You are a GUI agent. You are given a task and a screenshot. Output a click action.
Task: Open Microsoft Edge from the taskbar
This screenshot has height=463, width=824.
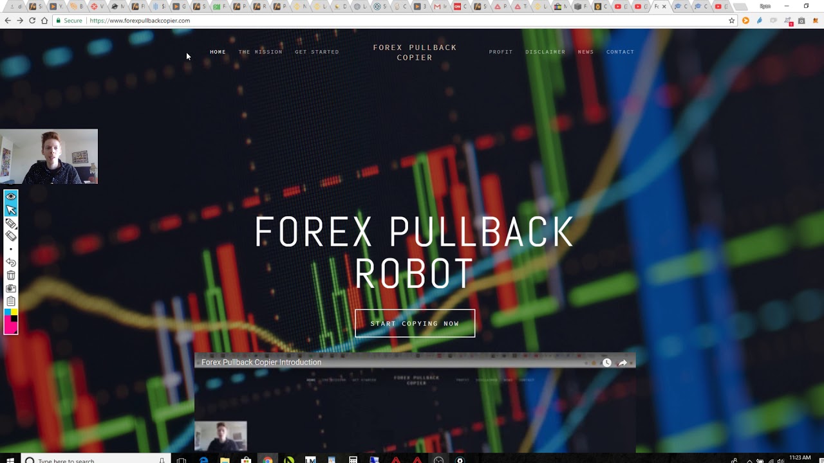[x=203, y=460]
